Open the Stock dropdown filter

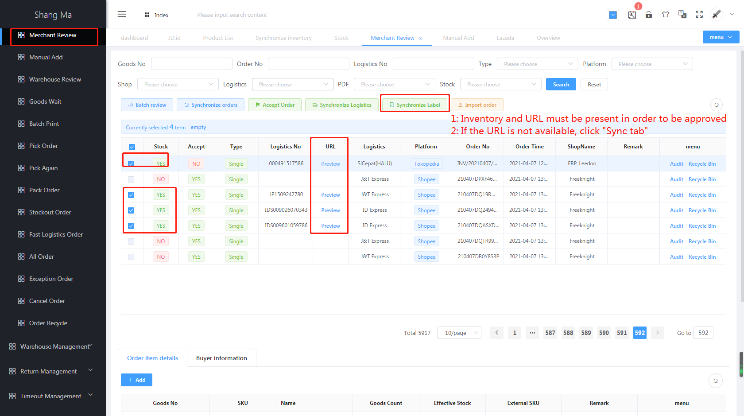pos(500,84)
